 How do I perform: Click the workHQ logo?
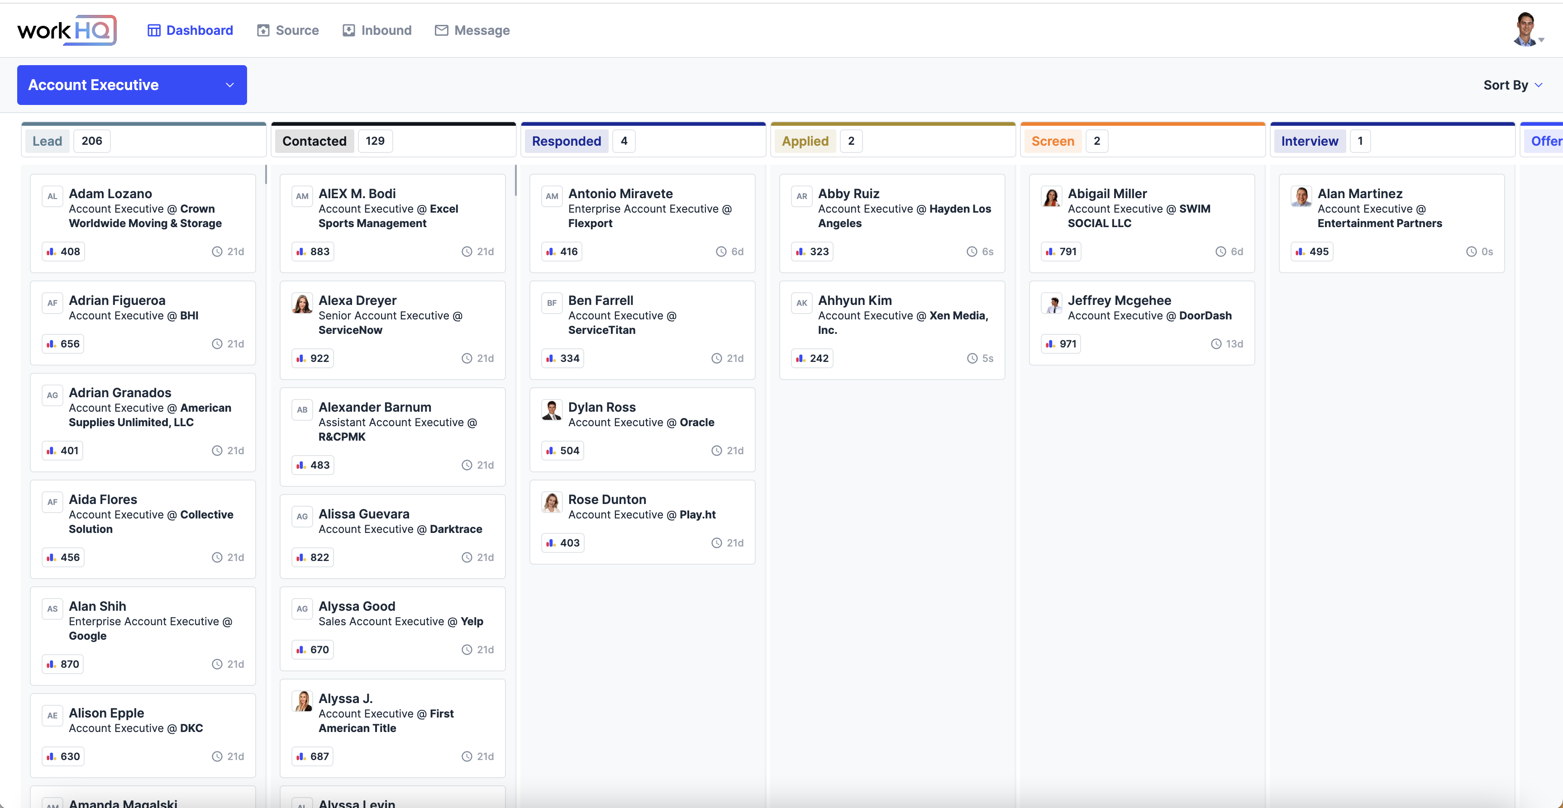[x=67, y=30]
